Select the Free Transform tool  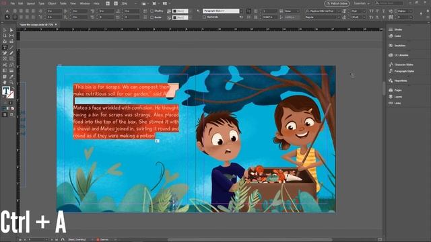11,65
